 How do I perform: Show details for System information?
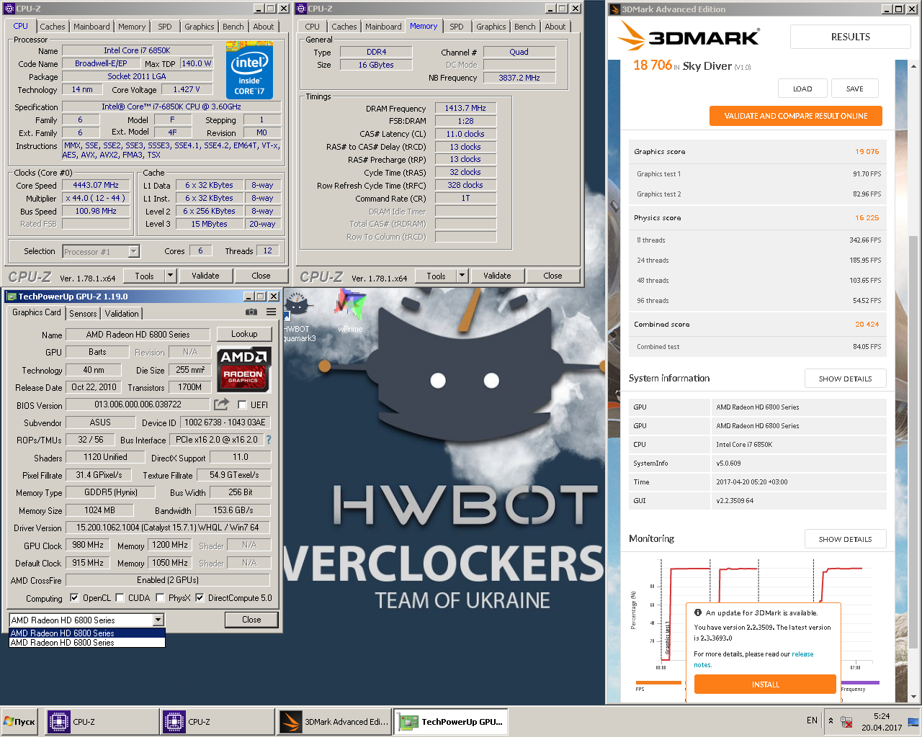(845, 379)
